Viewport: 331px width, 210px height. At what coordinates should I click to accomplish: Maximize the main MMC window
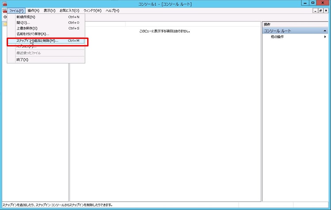[312, 3]
